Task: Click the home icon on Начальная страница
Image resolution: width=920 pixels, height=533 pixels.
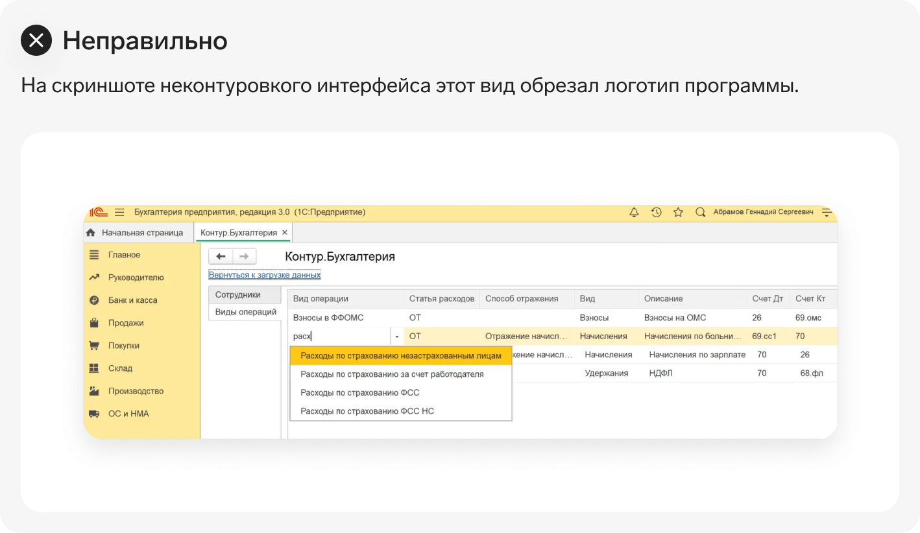Action: 91,233
